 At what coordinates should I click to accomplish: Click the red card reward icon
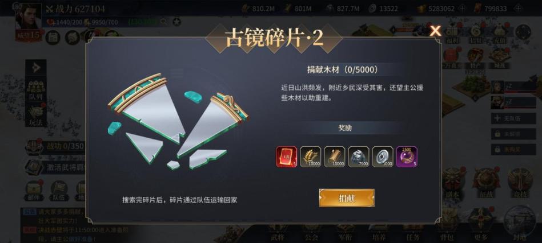pyautogui.click(x=286, y=157)
